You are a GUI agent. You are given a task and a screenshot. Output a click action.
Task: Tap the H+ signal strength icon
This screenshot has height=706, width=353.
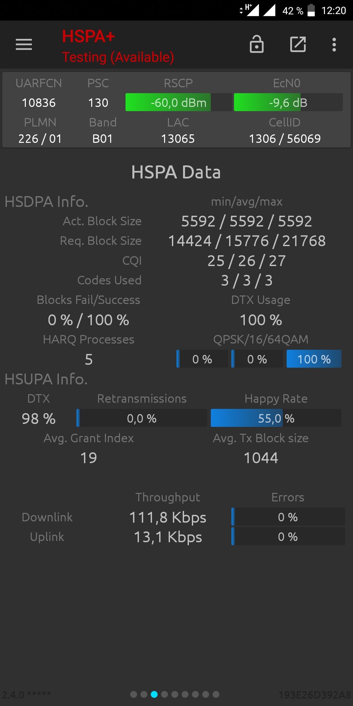tap(252, 10)
